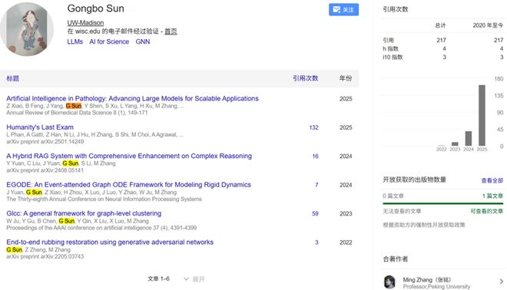Open the 59 citations link for Glcc
The image size is (507, 290).
(x=315, y=214)
